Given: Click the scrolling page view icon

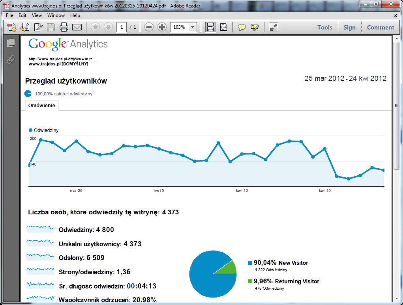Looking at the screenshot, I should 210,27.
